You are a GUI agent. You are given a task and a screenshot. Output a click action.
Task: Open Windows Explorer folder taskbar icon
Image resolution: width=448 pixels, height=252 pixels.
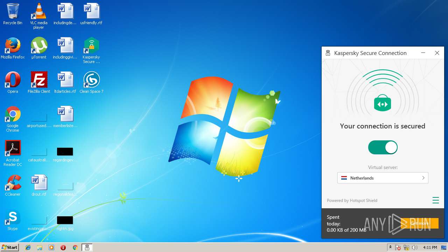coord(40,247)
